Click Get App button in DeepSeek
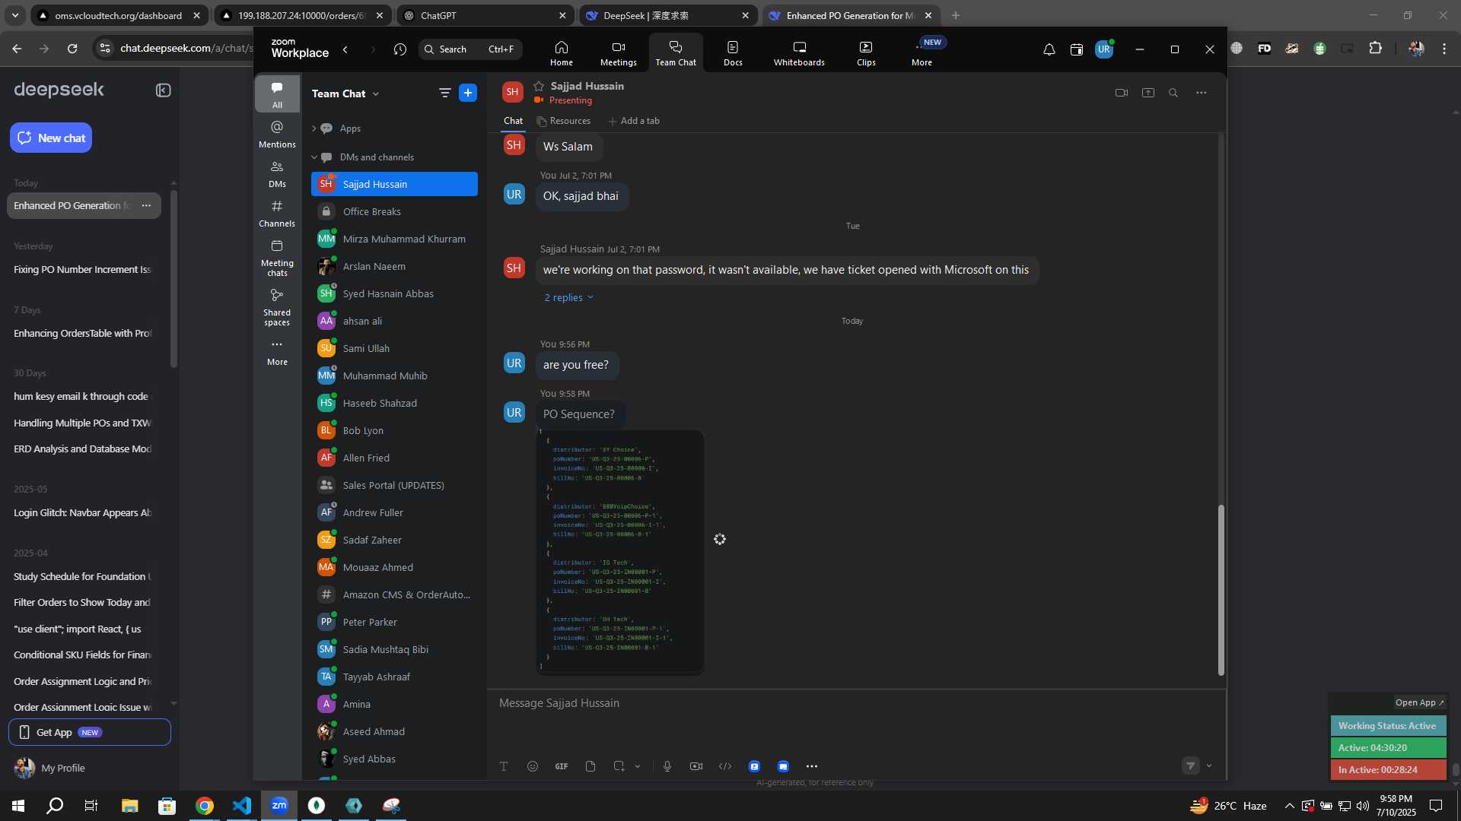 [x=90, y=732]
